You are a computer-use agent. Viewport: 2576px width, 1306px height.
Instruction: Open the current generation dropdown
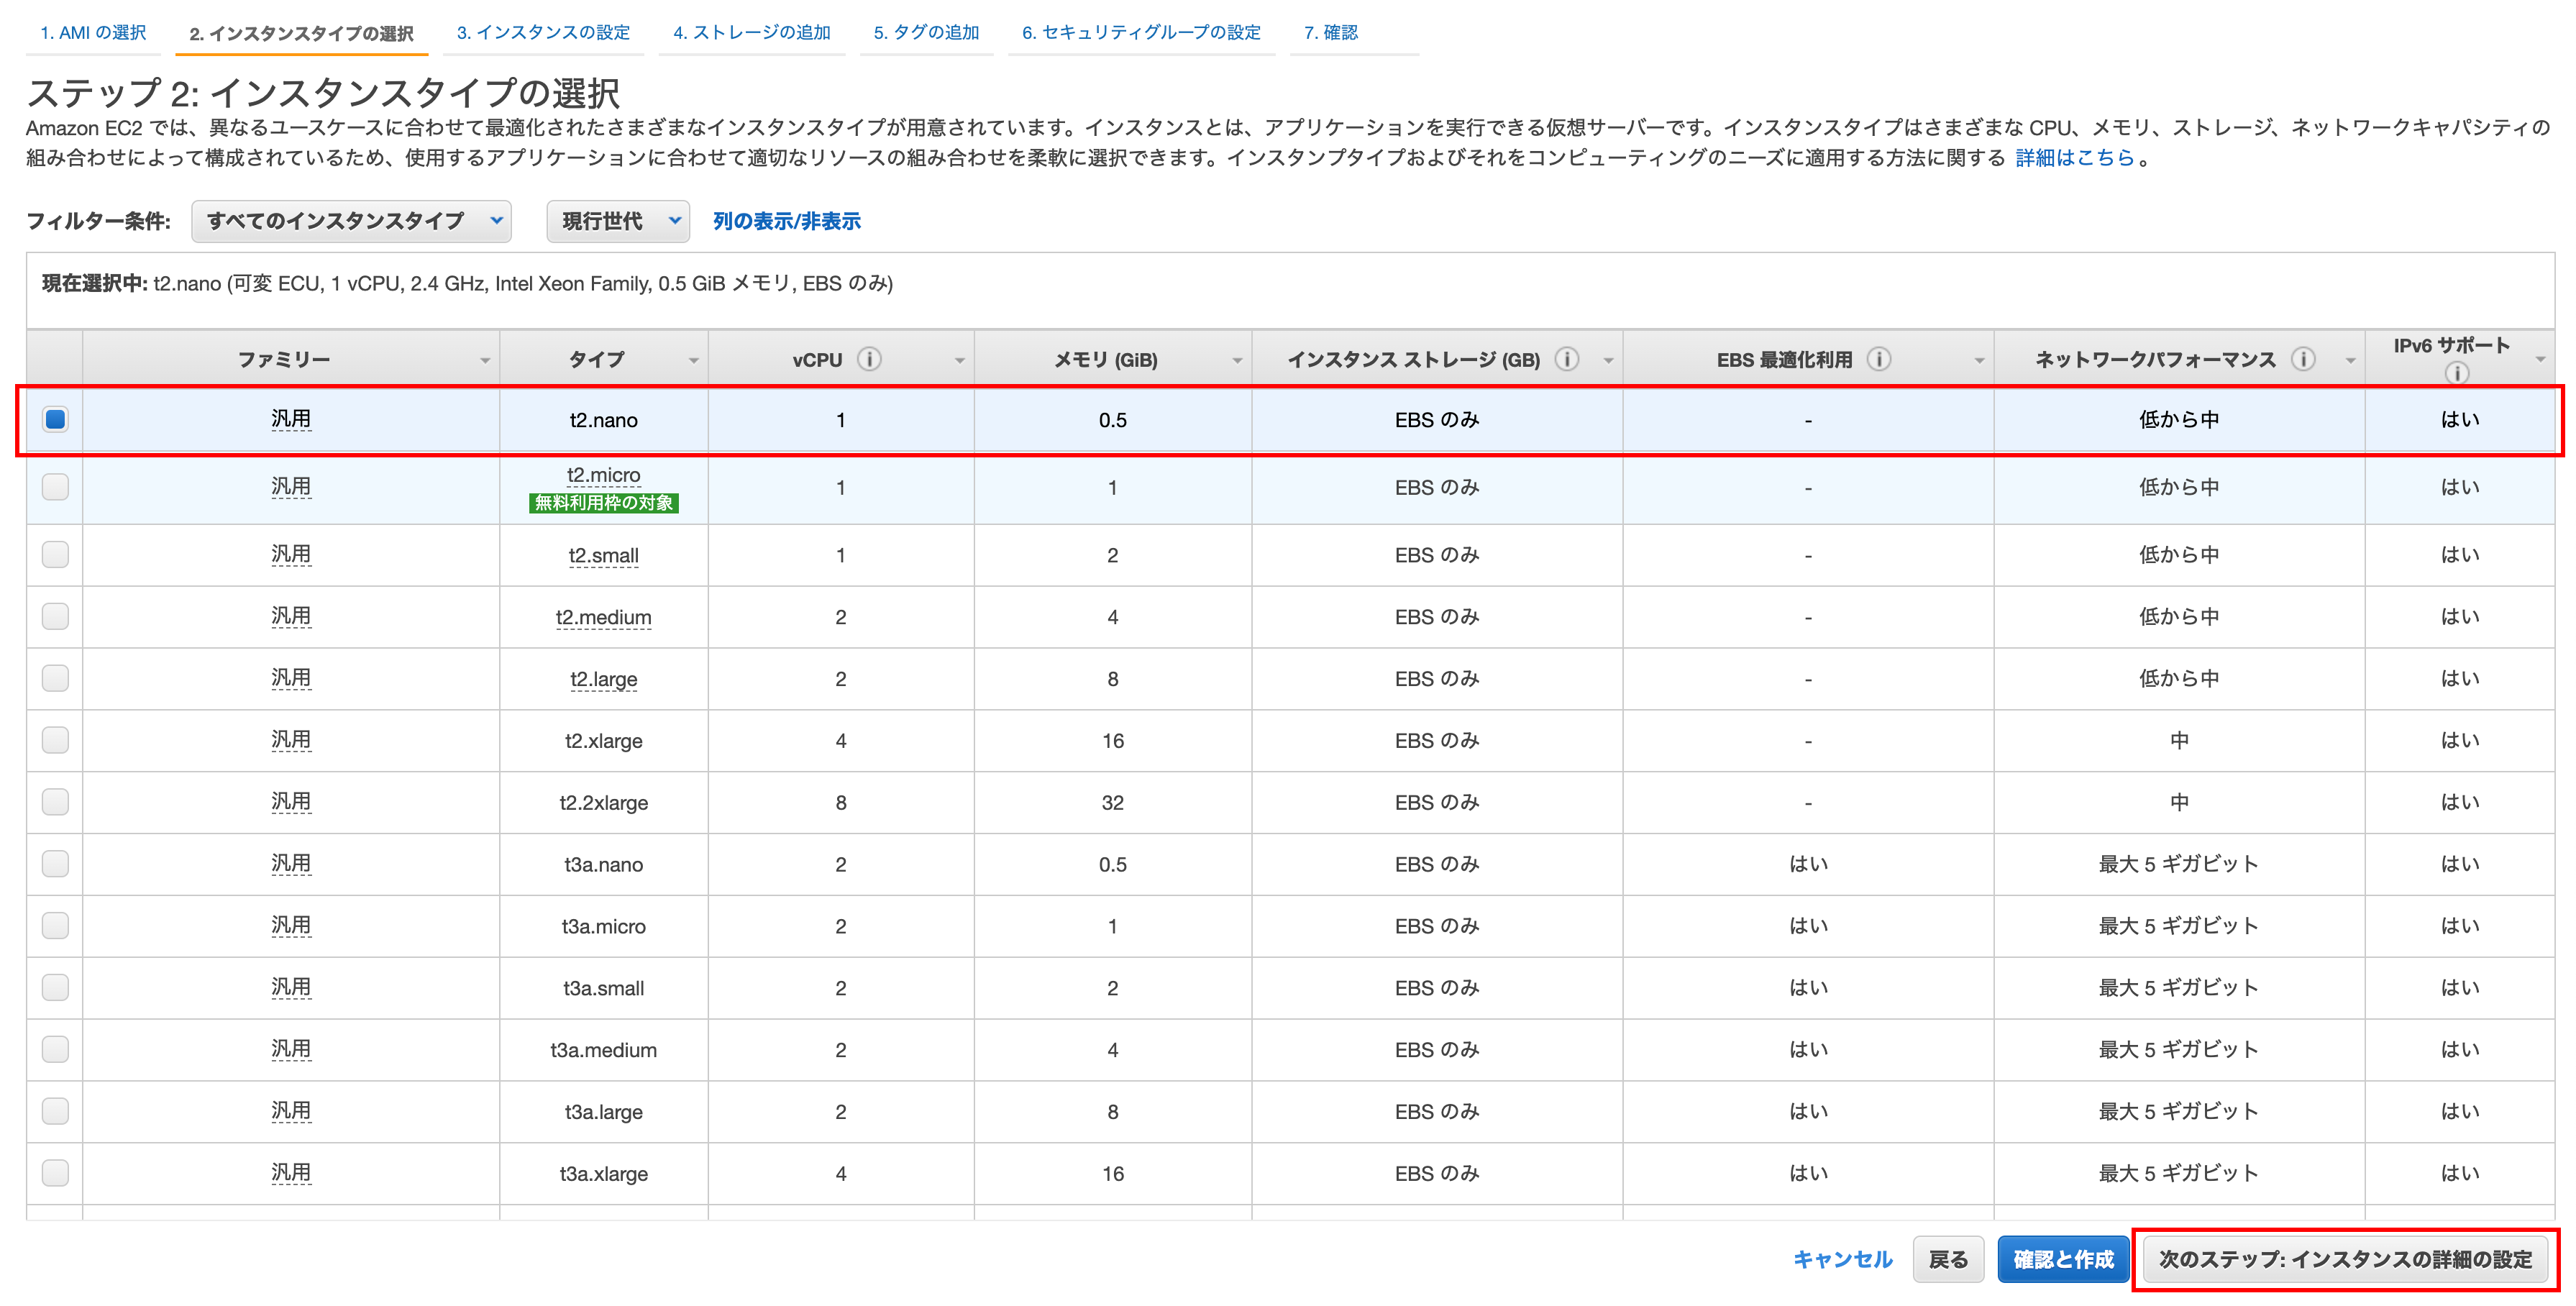click(618, 221)
